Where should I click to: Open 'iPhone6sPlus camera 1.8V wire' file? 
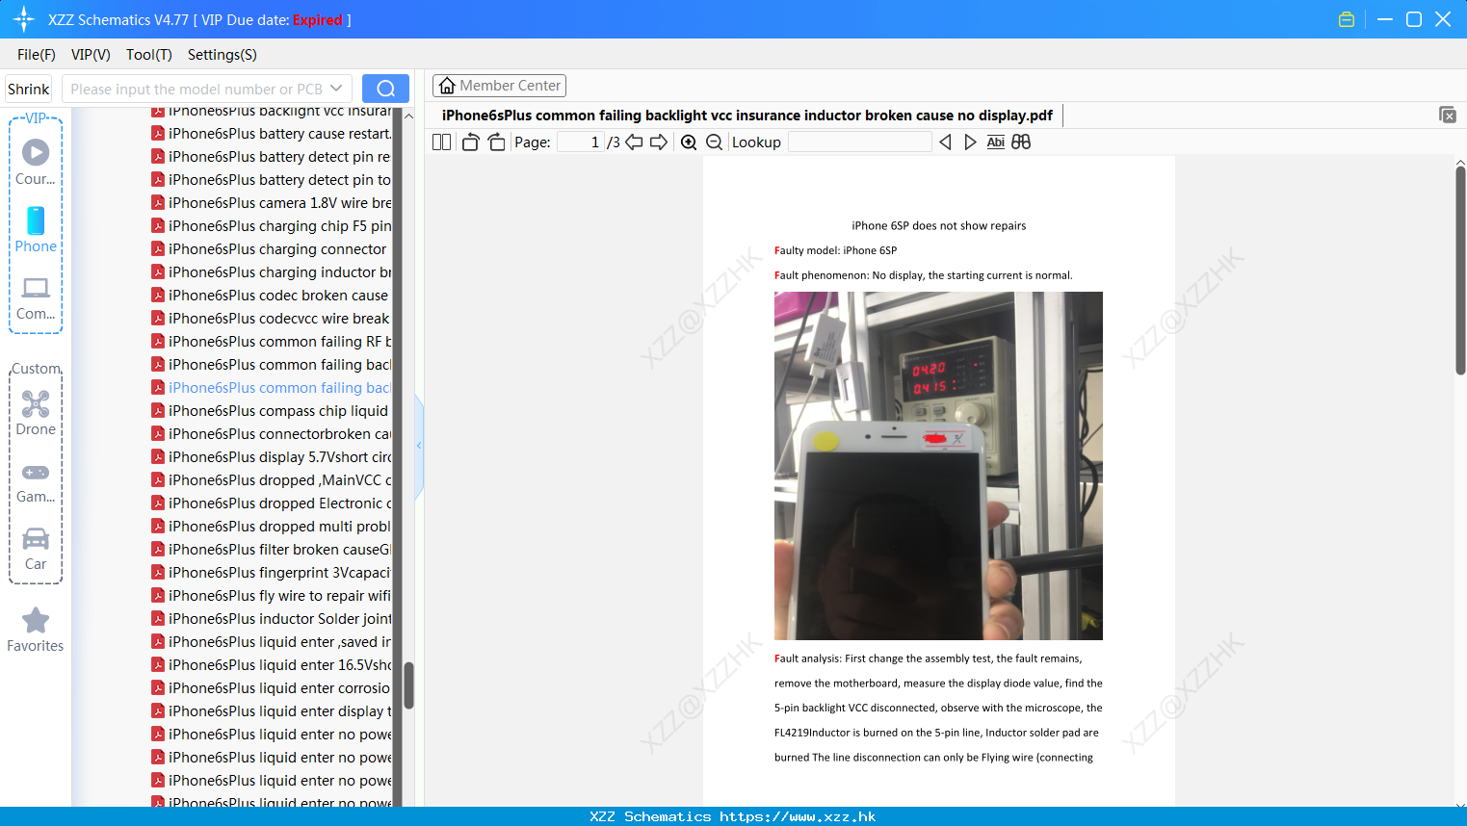click(x=271, y=203)
